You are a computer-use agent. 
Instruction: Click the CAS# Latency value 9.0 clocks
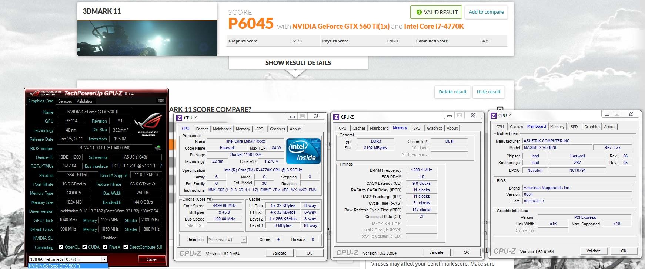[x=421, y=184]
